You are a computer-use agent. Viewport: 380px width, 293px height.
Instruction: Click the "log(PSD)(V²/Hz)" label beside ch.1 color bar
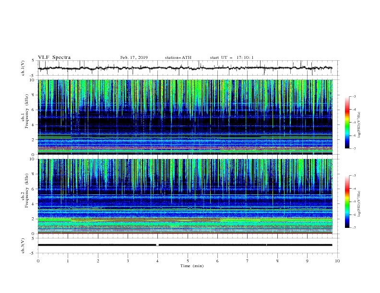[x=359, y=125]
